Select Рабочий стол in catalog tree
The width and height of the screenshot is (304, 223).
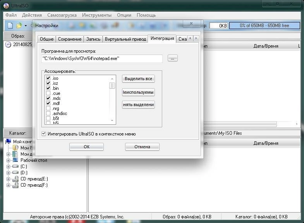click(x=34, y=160)
